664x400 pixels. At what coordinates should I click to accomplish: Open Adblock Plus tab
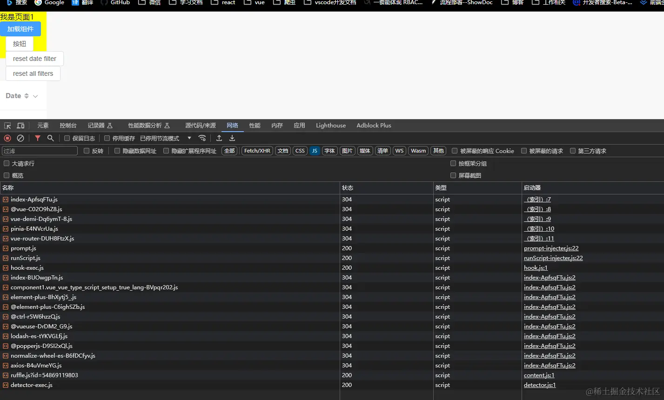click(x=374, y=126)
